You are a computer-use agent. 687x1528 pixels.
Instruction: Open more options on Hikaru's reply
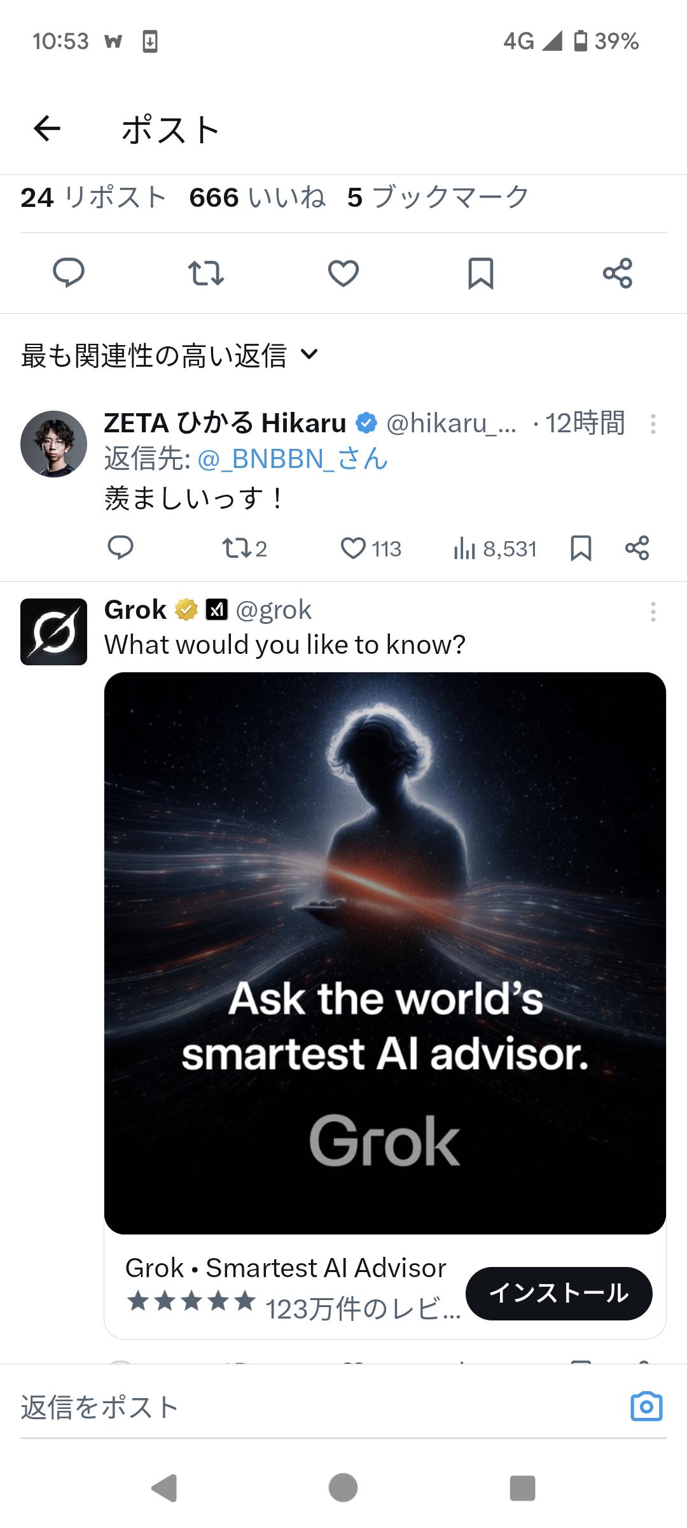tap(653, 424)
